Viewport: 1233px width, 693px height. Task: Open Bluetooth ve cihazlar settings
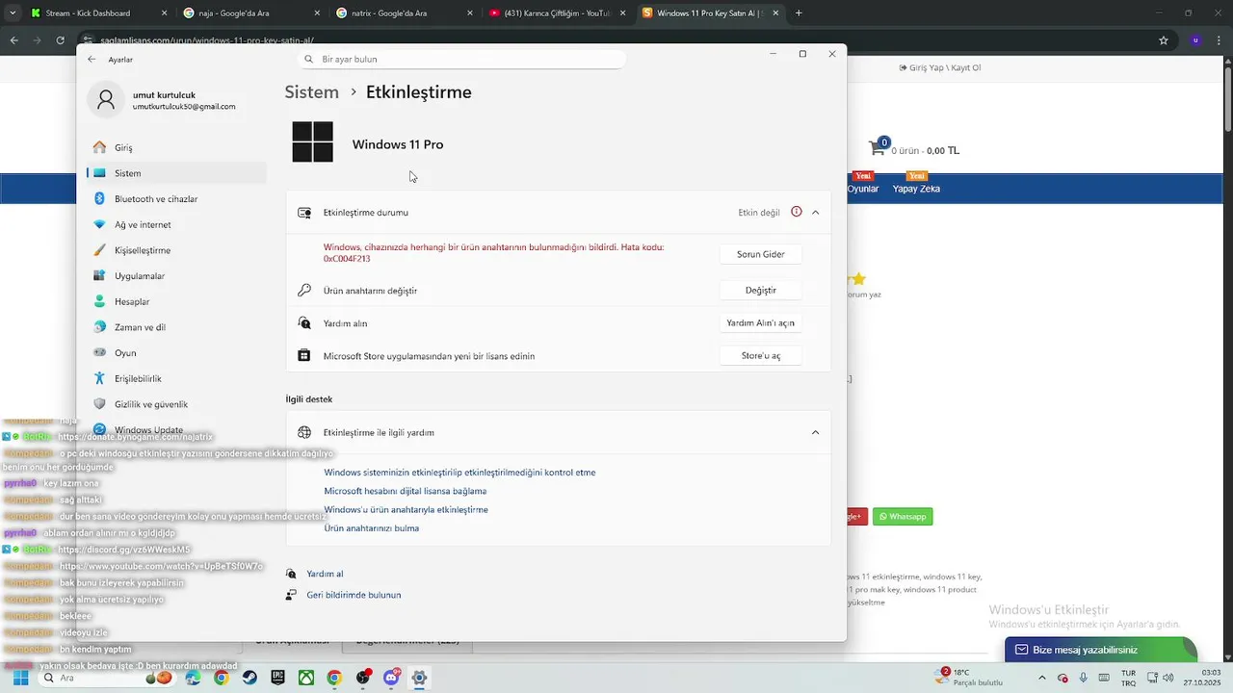coord(176,198)
